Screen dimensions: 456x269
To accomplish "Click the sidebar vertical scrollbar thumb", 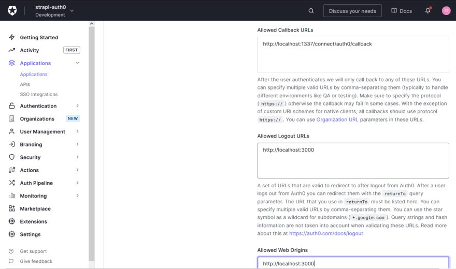I will coord(92,144).
